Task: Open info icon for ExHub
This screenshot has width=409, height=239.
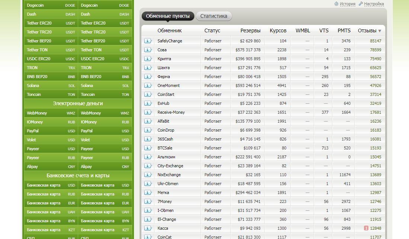Action: (148, 103)
